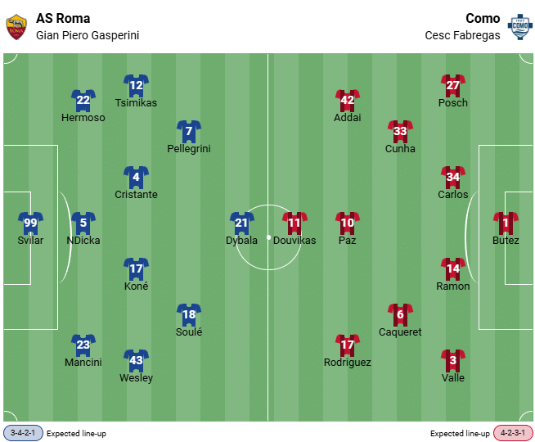Select Cunha's number 33 shirt icon
The height and width of the screenshot is (442, 535).
[x=400, y=131]
